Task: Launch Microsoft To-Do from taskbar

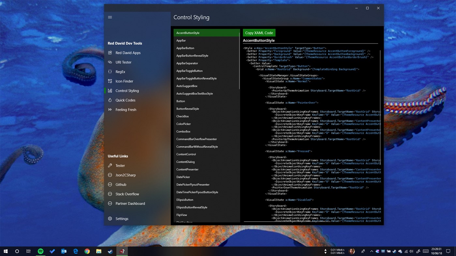Action: pyautogui.click(x=52, y=251)
